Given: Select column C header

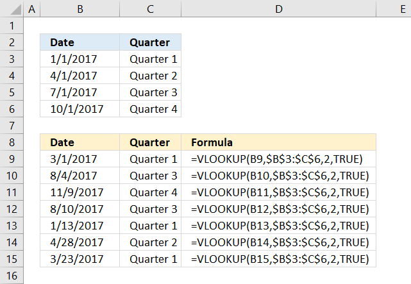Looking at the screenshot, I should point(150,9).
